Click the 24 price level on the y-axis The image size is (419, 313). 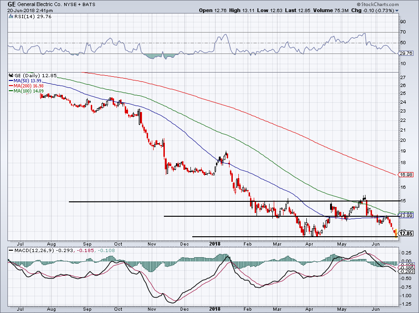coord(403,102)
